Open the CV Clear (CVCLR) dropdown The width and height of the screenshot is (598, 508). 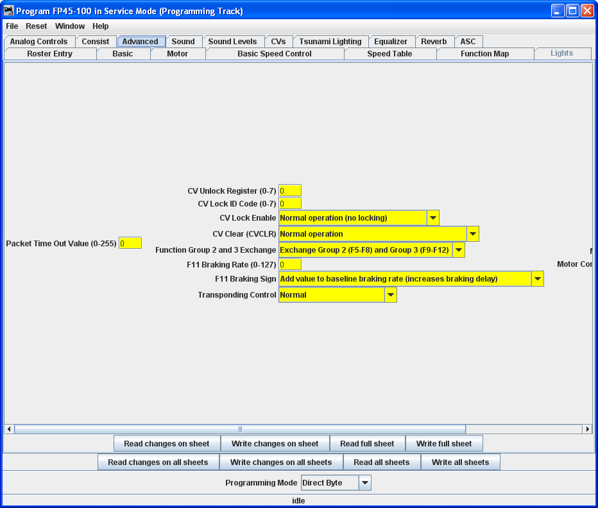[473, 234]
